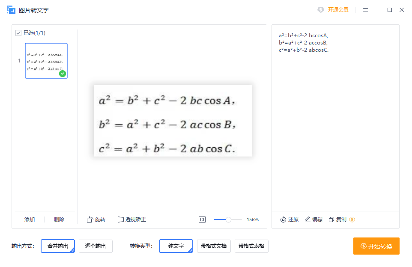Click the green checkmark on the thumbnail

coord(63,74)
